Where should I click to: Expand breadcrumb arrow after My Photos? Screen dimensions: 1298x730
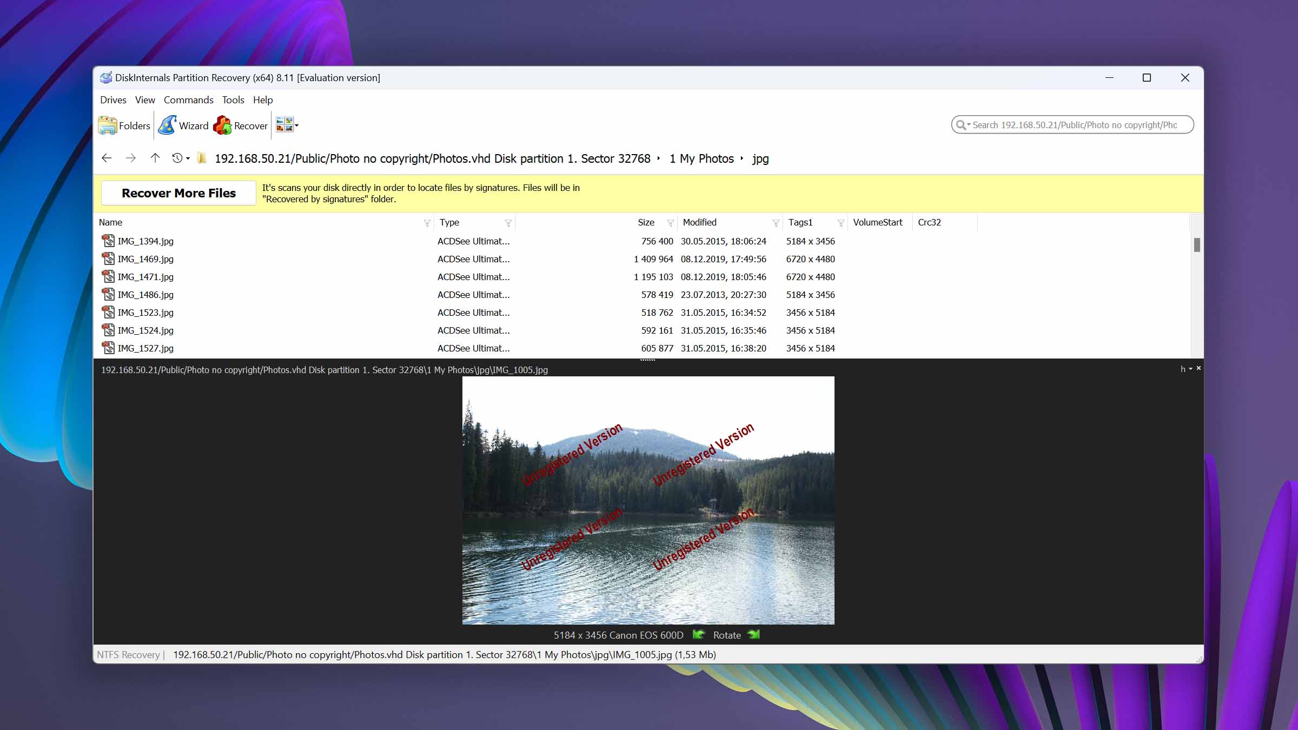pyautogui.click(x=741, y=158)
